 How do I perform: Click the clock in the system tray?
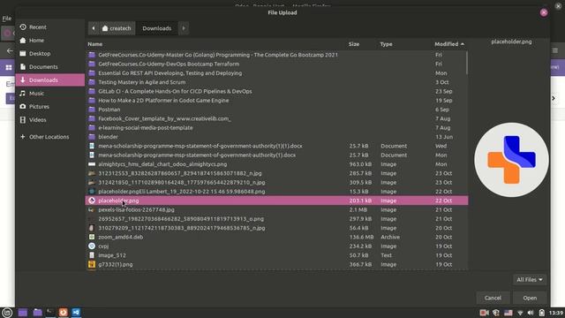[x=556, y=313]
